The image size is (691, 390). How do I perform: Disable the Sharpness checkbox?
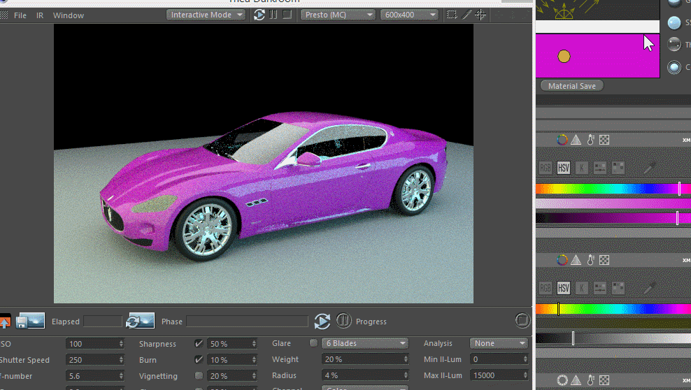click(199, 343)
